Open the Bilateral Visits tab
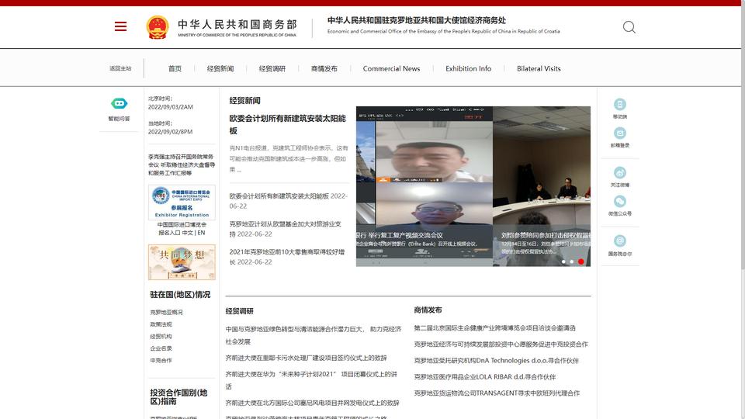This screenshot has width=745, height=419. (539, 68)
